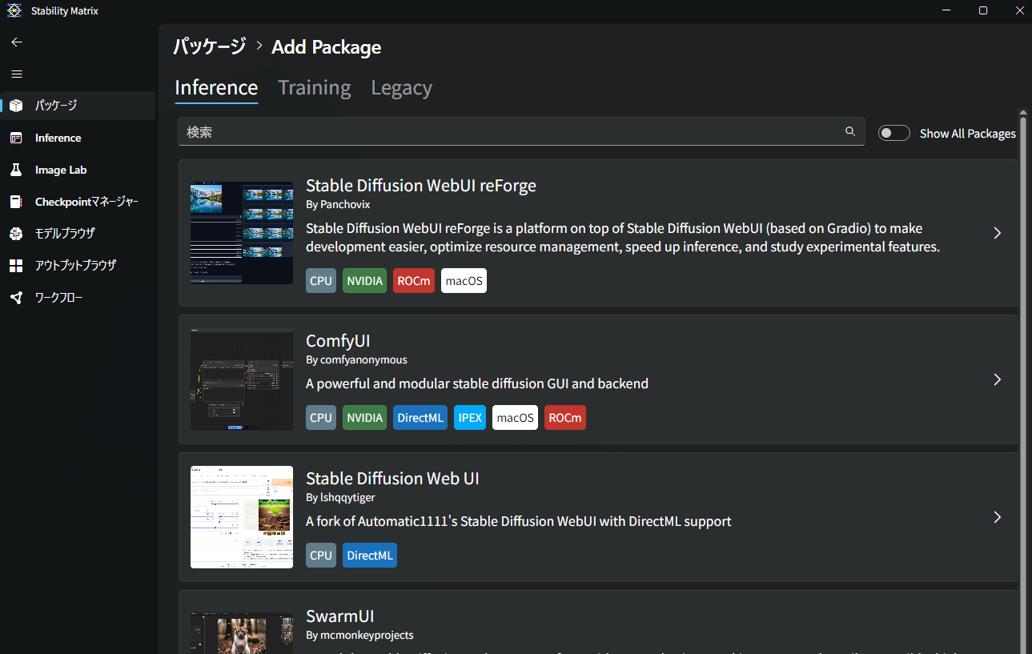Click the NVIDIA tag on reForge
The width and height of the screenshot is (1032, 654).
(364, 281)
